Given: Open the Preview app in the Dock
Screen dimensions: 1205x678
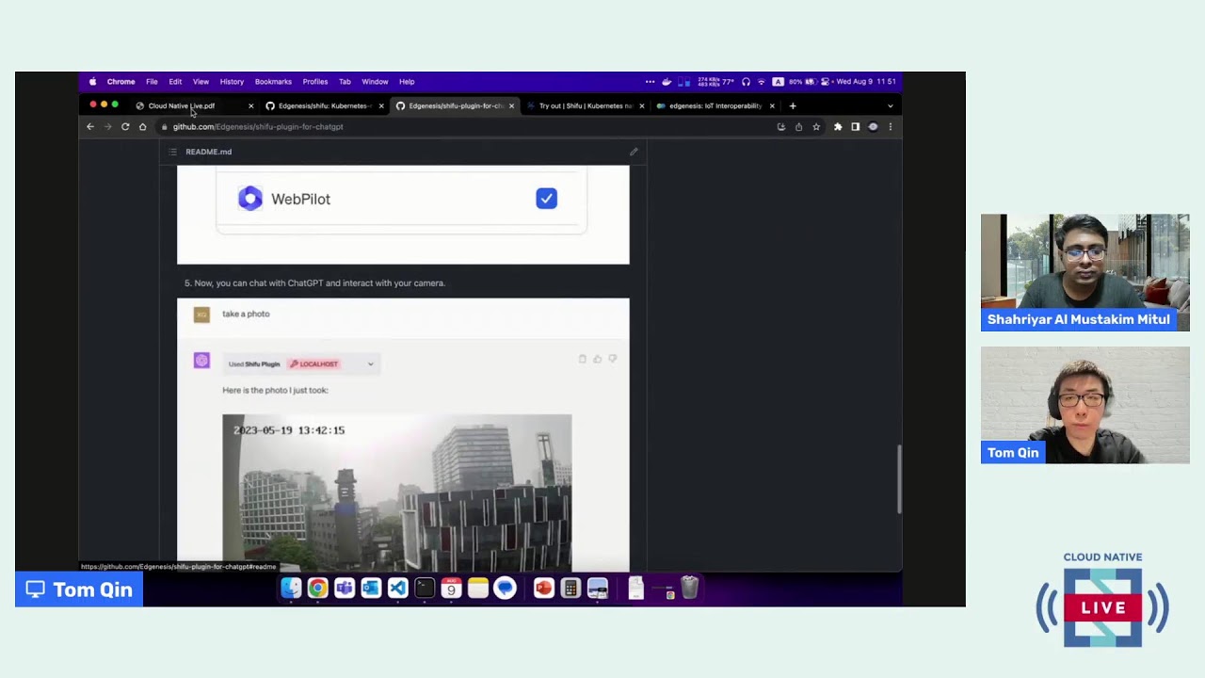Looking at the screenshot, I should [x=598, y=589].
